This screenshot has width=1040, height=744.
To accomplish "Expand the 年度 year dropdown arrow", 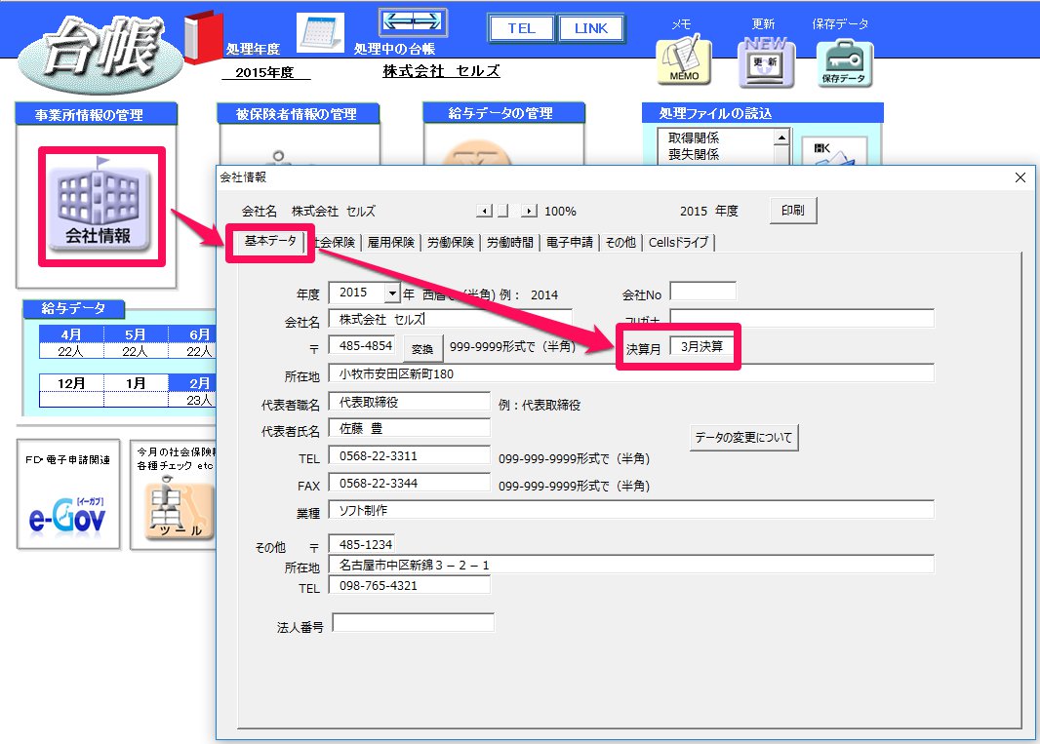I will point(392,294).
